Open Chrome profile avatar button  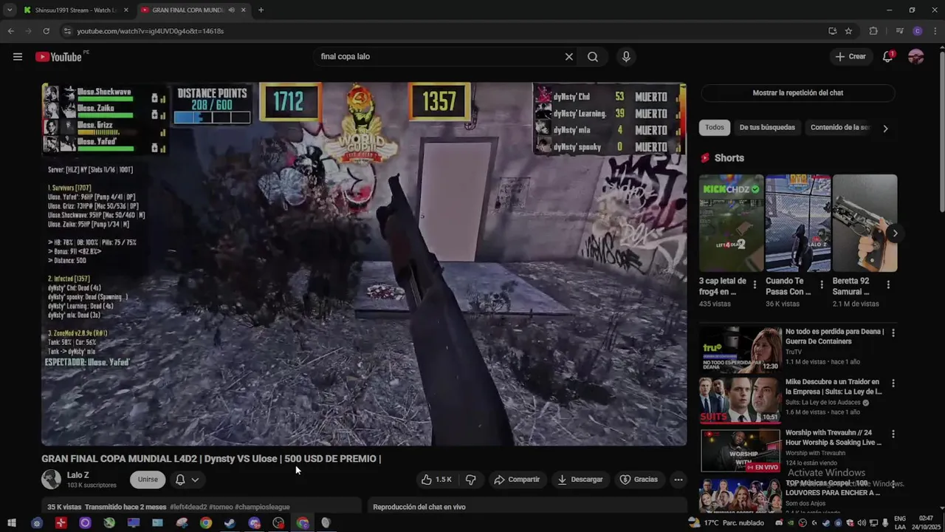[918, 31]
